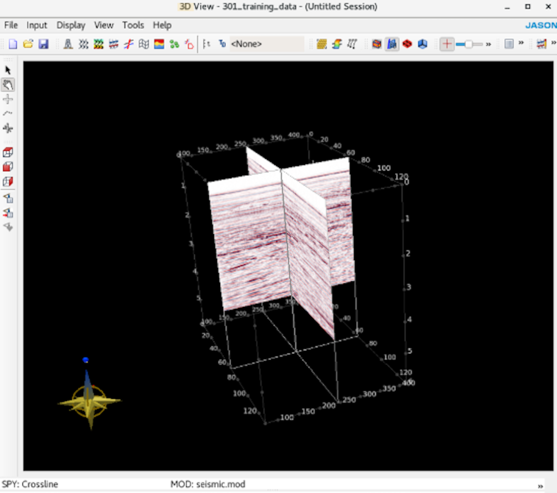
Task: Click the wireframe cube with red outline
Action: (x=8, y=152)
